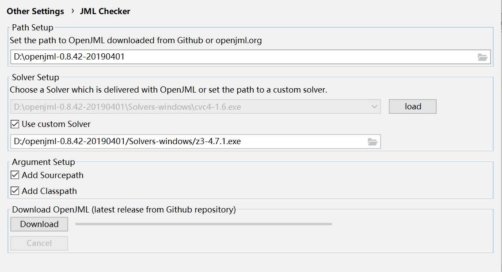
Task: Toggle the Add Sourcepath checkbox
Action: (x=15, y=175)
